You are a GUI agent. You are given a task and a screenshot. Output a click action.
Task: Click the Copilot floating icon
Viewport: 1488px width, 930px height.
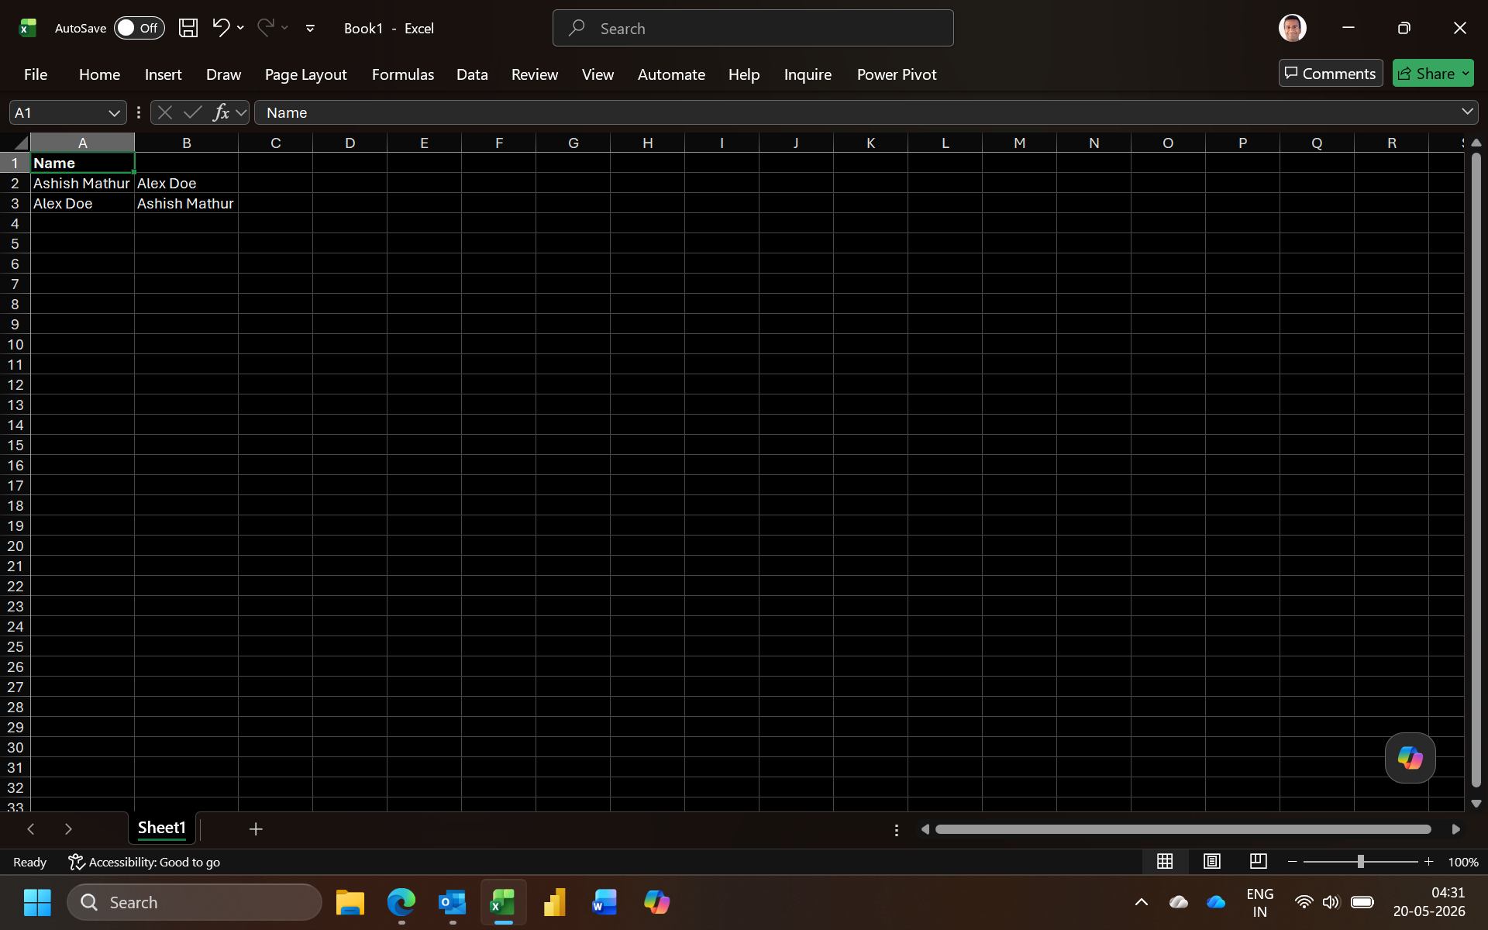click(1410, 758)
